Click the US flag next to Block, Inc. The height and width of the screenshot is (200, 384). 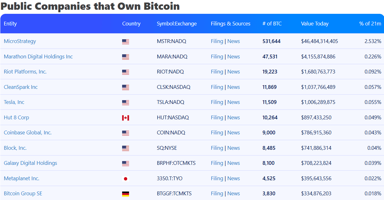click(126, 148)
